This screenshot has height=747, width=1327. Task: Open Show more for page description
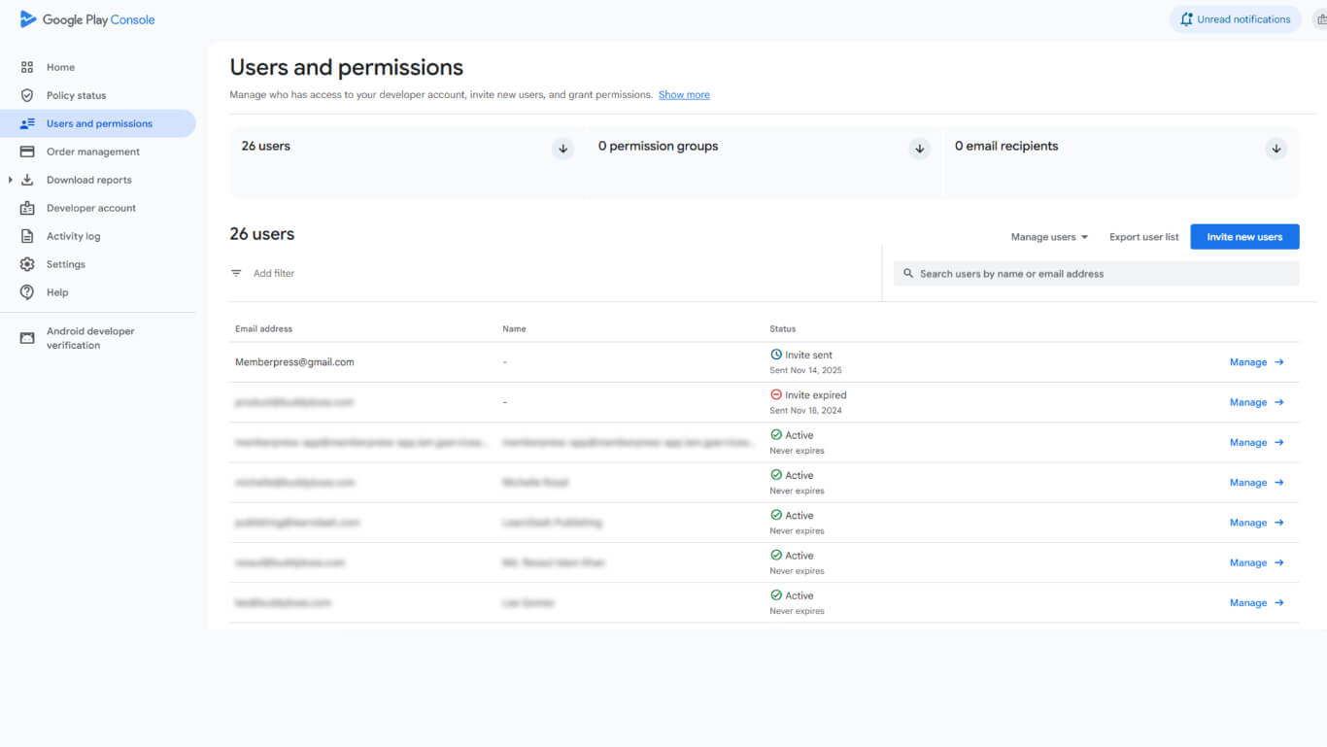684,94
